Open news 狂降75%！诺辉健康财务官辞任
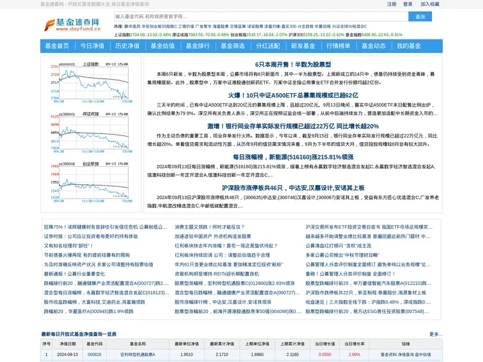The image size is (483, 362). pos(105,227)
